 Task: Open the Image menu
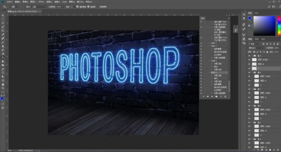25,2
